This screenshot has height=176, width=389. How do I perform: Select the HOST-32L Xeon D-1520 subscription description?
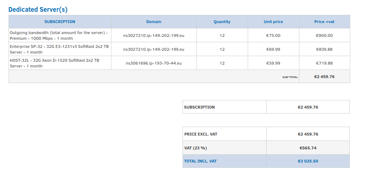point(54,63)
